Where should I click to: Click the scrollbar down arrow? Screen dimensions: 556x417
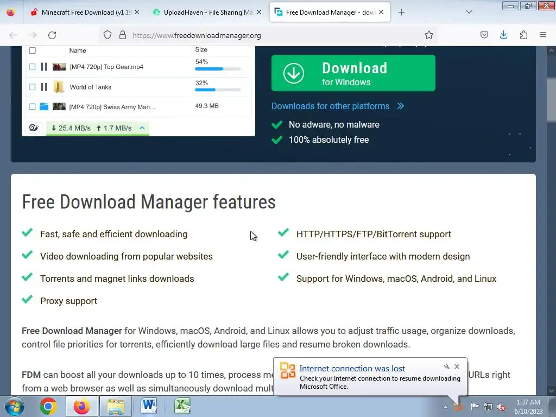coord(551,390)
